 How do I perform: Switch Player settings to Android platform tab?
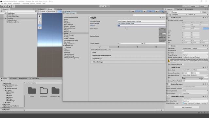point(137,47)
